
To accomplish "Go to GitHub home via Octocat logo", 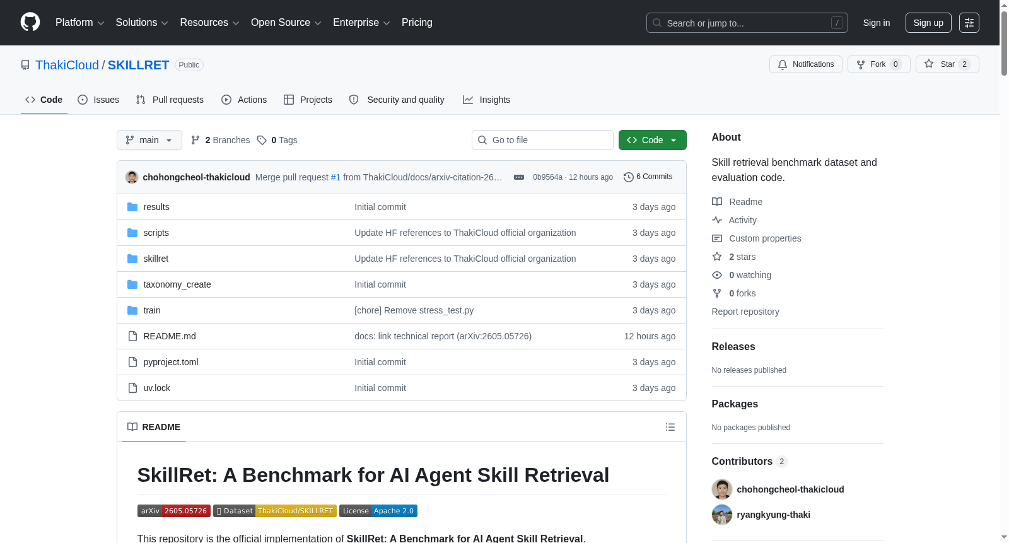I will pos(30,23).
